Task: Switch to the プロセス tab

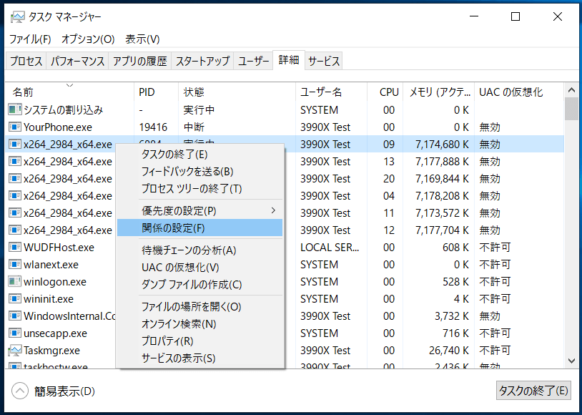Action: coord(26,61)
